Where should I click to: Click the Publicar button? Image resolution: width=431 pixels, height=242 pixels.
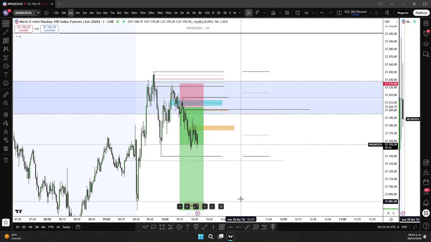(421, 13)
